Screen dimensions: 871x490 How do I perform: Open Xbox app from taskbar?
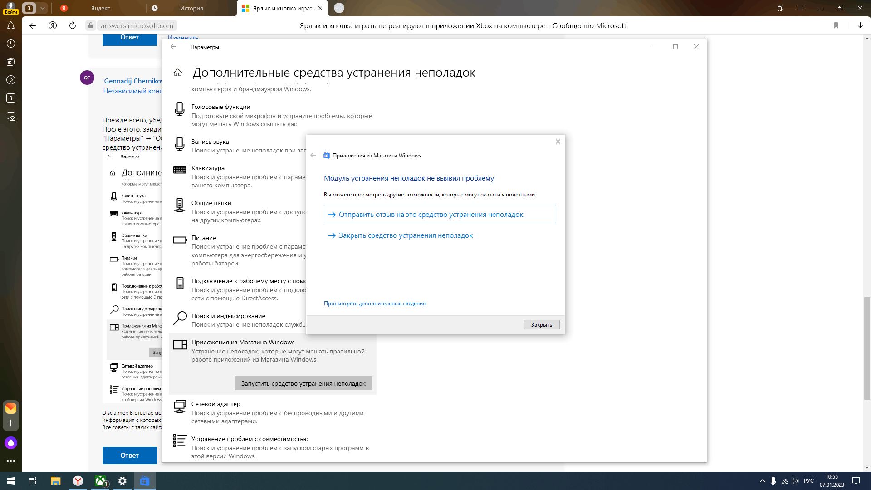point(101,481)
